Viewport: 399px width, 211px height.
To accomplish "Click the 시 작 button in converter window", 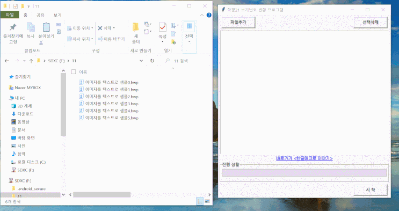I will tap(371, 190).
